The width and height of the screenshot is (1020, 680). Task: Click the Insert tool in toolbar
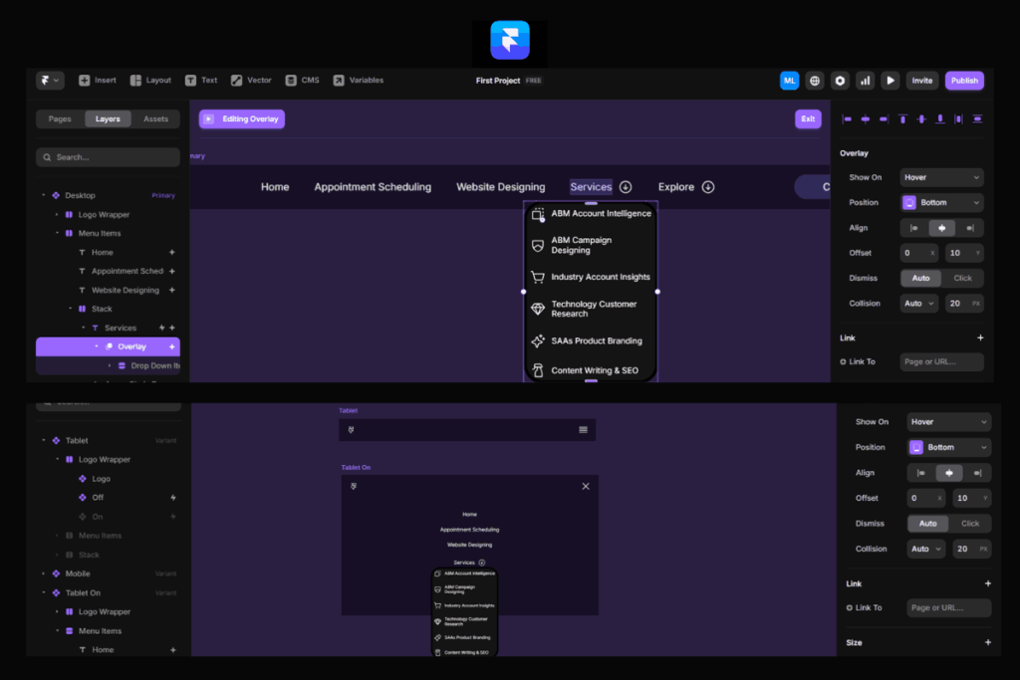coord(98,81)
